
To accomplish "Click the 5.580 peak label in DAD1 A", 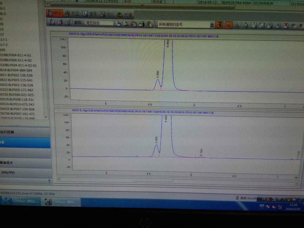I will (158, 74).
